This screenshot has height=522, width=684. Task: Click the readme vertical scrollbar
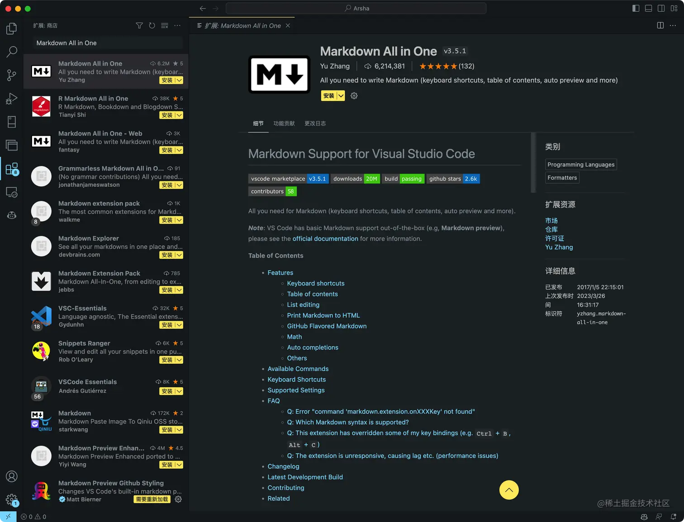click(x=533, y=162)
